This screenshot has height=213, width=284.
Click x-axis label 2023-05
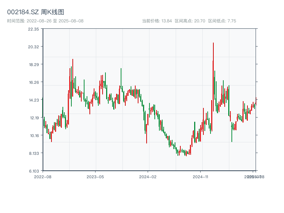(95, 177)
